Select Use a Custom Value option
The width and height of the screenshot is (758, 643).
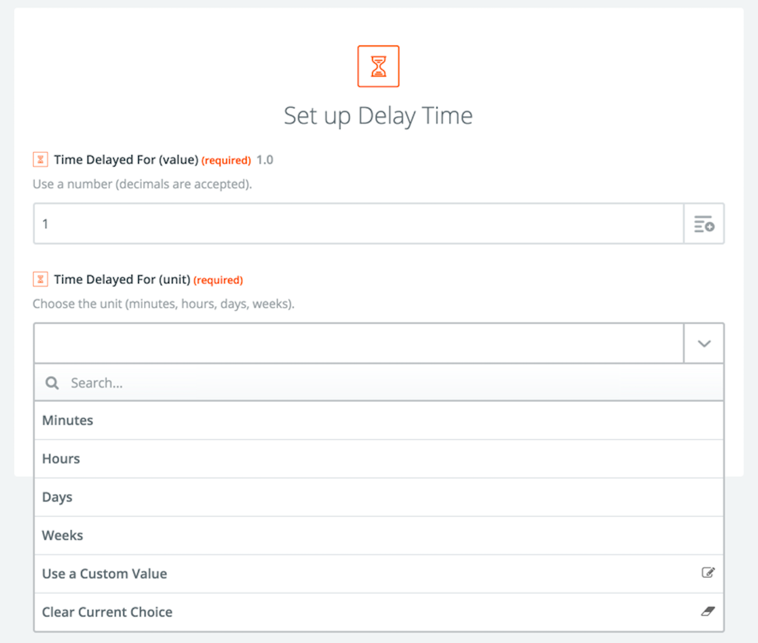[x=379, y=574]
